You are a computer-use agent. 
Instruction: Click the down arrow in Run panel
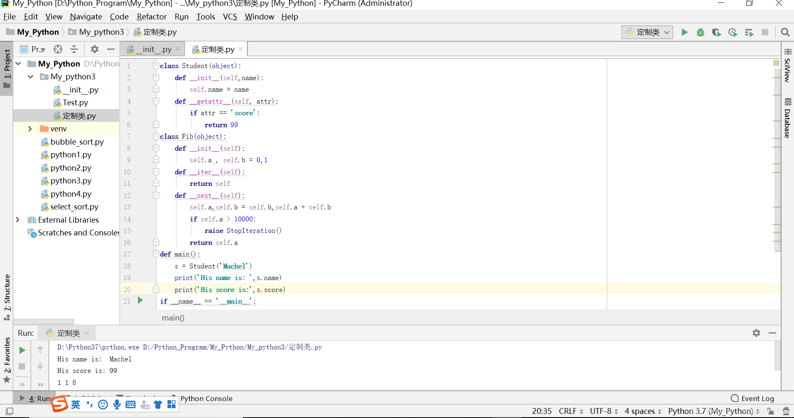click(x=40, y=366)
